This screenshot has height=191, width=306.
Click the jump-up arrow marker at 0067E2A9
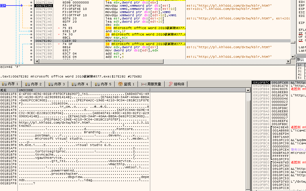59,28
